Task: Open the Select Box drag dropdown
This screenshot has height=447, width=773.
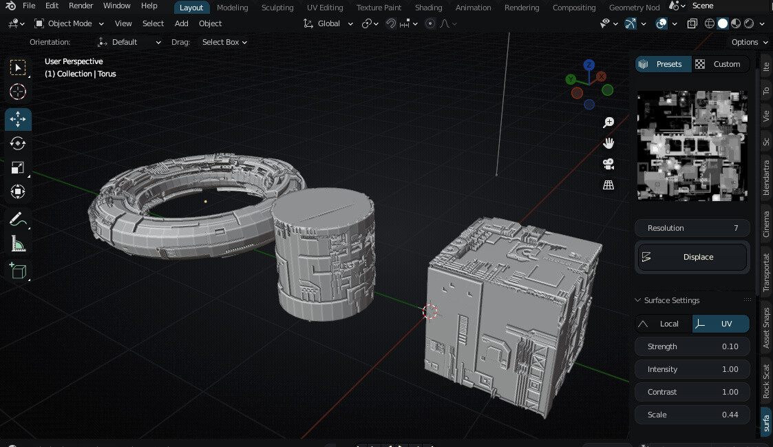Action: pos(224,42)
